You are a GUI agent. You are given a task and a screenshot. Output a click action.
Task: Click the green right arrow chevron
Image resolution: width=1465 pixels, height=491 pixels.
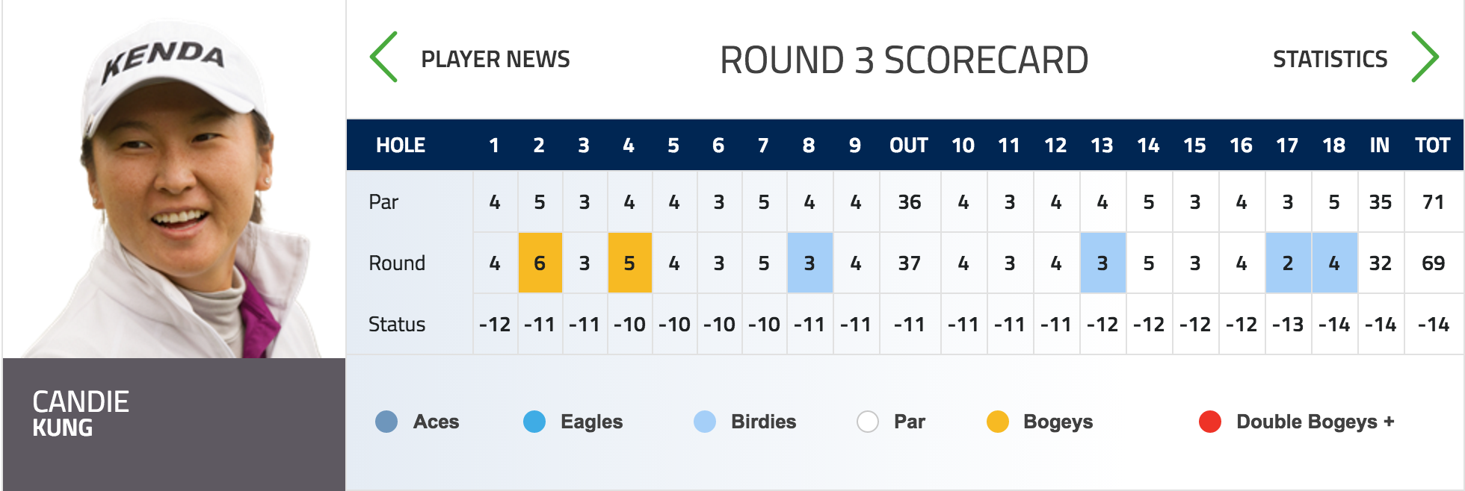pos(1425,57)
